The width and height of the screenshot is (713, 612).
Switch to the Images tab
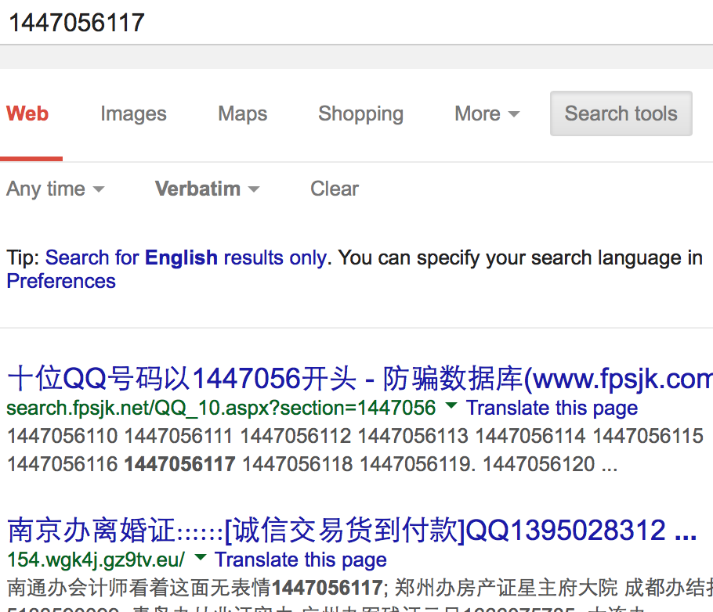(x=133, y=114)
